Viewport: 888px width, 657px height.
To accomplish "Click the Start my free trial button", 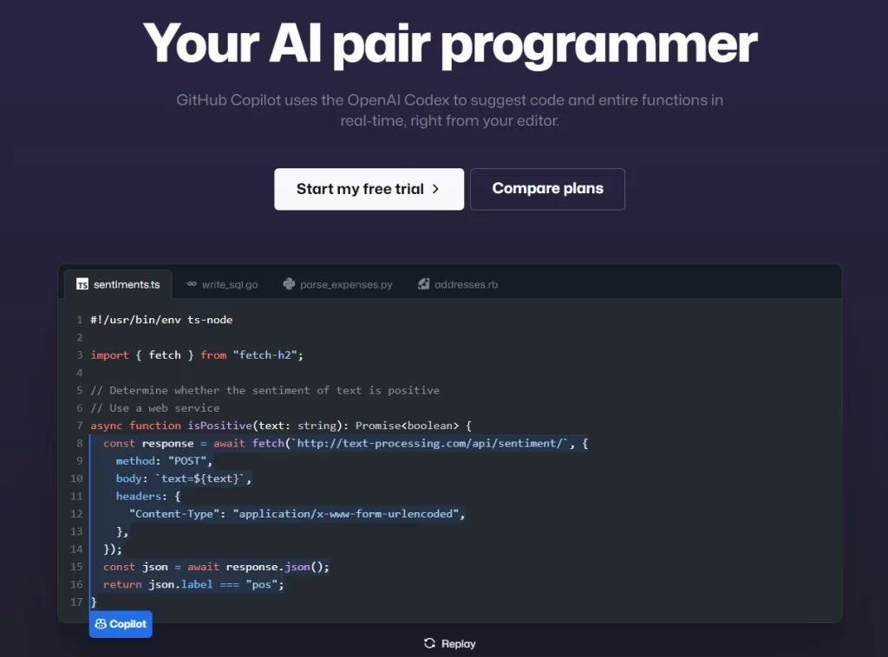I will [x=369, y=189].
